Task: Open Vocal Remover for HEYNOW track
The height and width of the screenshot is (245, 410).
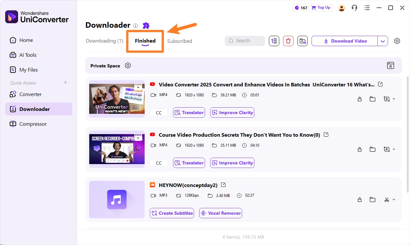Action: pos(221,213)
